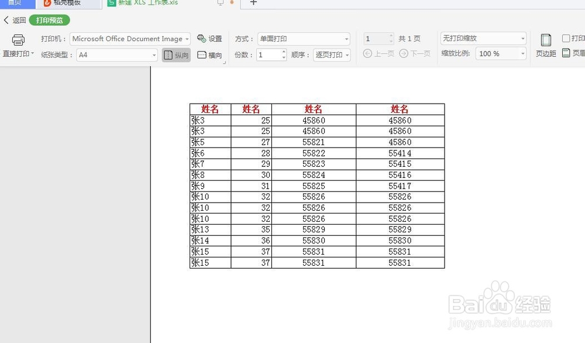Click the value 36 in the table
This screenshot has height=343, width=585.
coord(265,241)
